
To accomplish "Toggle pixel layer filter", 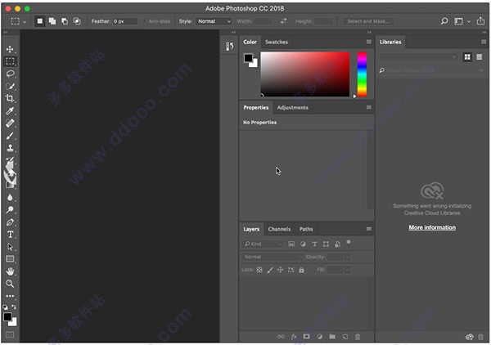I will click(x=291, y=244).
